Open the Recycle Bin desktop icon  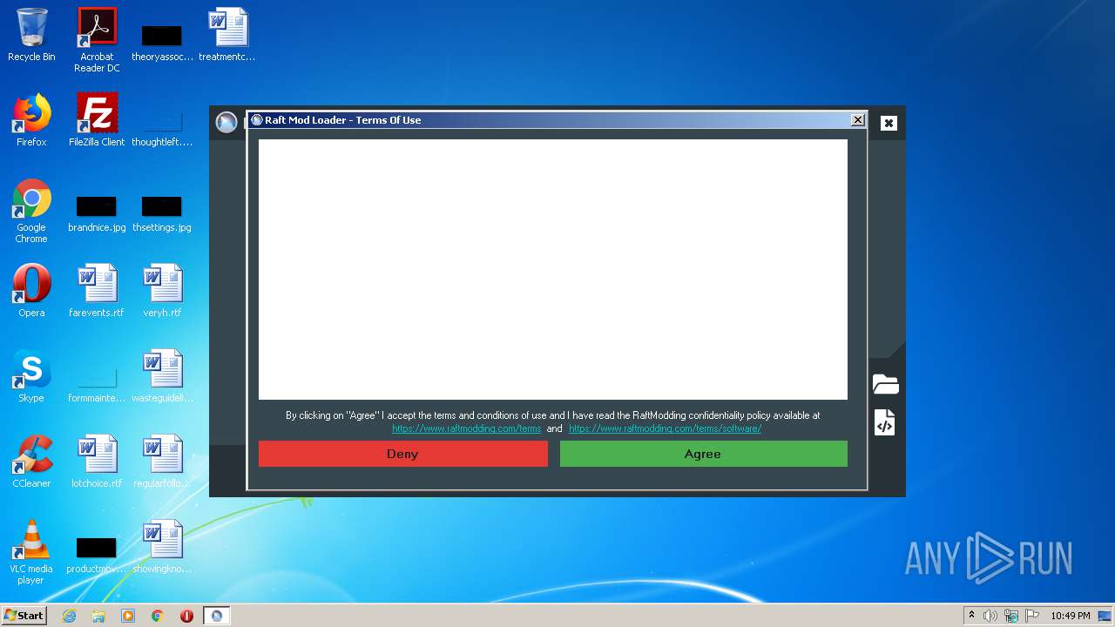(x=31, y=35)
